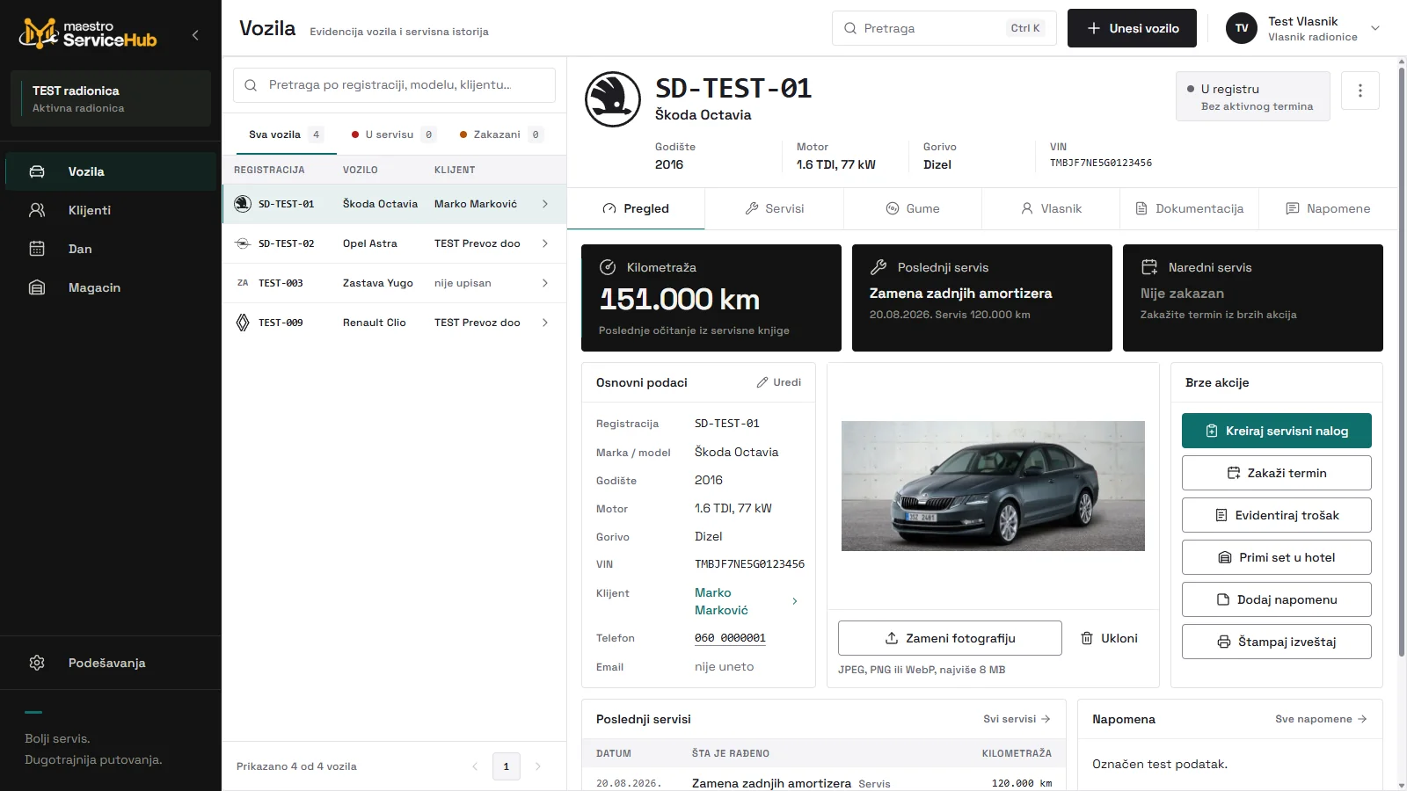
Task: Click large Škoda brand logo in header
Action: coord(613,99)
